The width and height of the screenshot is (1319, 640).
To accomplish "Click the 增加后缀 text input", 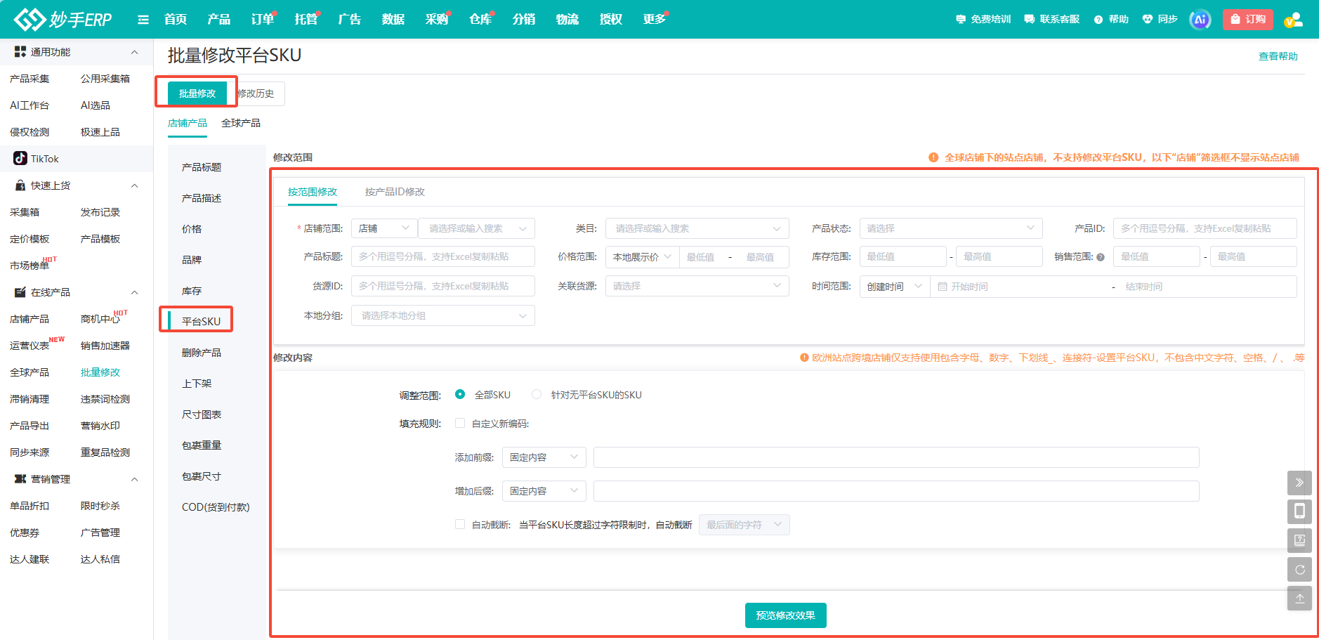I will coord(896,491).
